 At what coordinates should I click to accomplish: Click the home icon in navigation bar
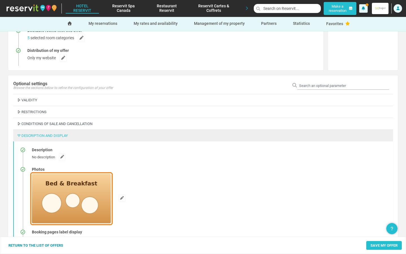(70, 23)
